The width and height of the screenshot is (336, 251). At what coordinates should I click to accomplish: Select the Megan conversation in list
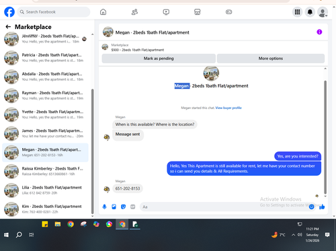pos(45,153)
